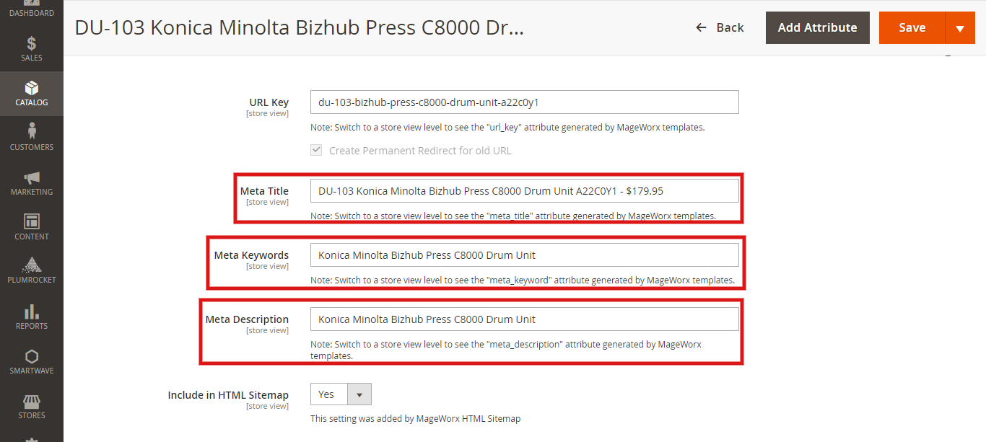
Task: Click the Back arrow icon
Action: [x=701, y=27]
